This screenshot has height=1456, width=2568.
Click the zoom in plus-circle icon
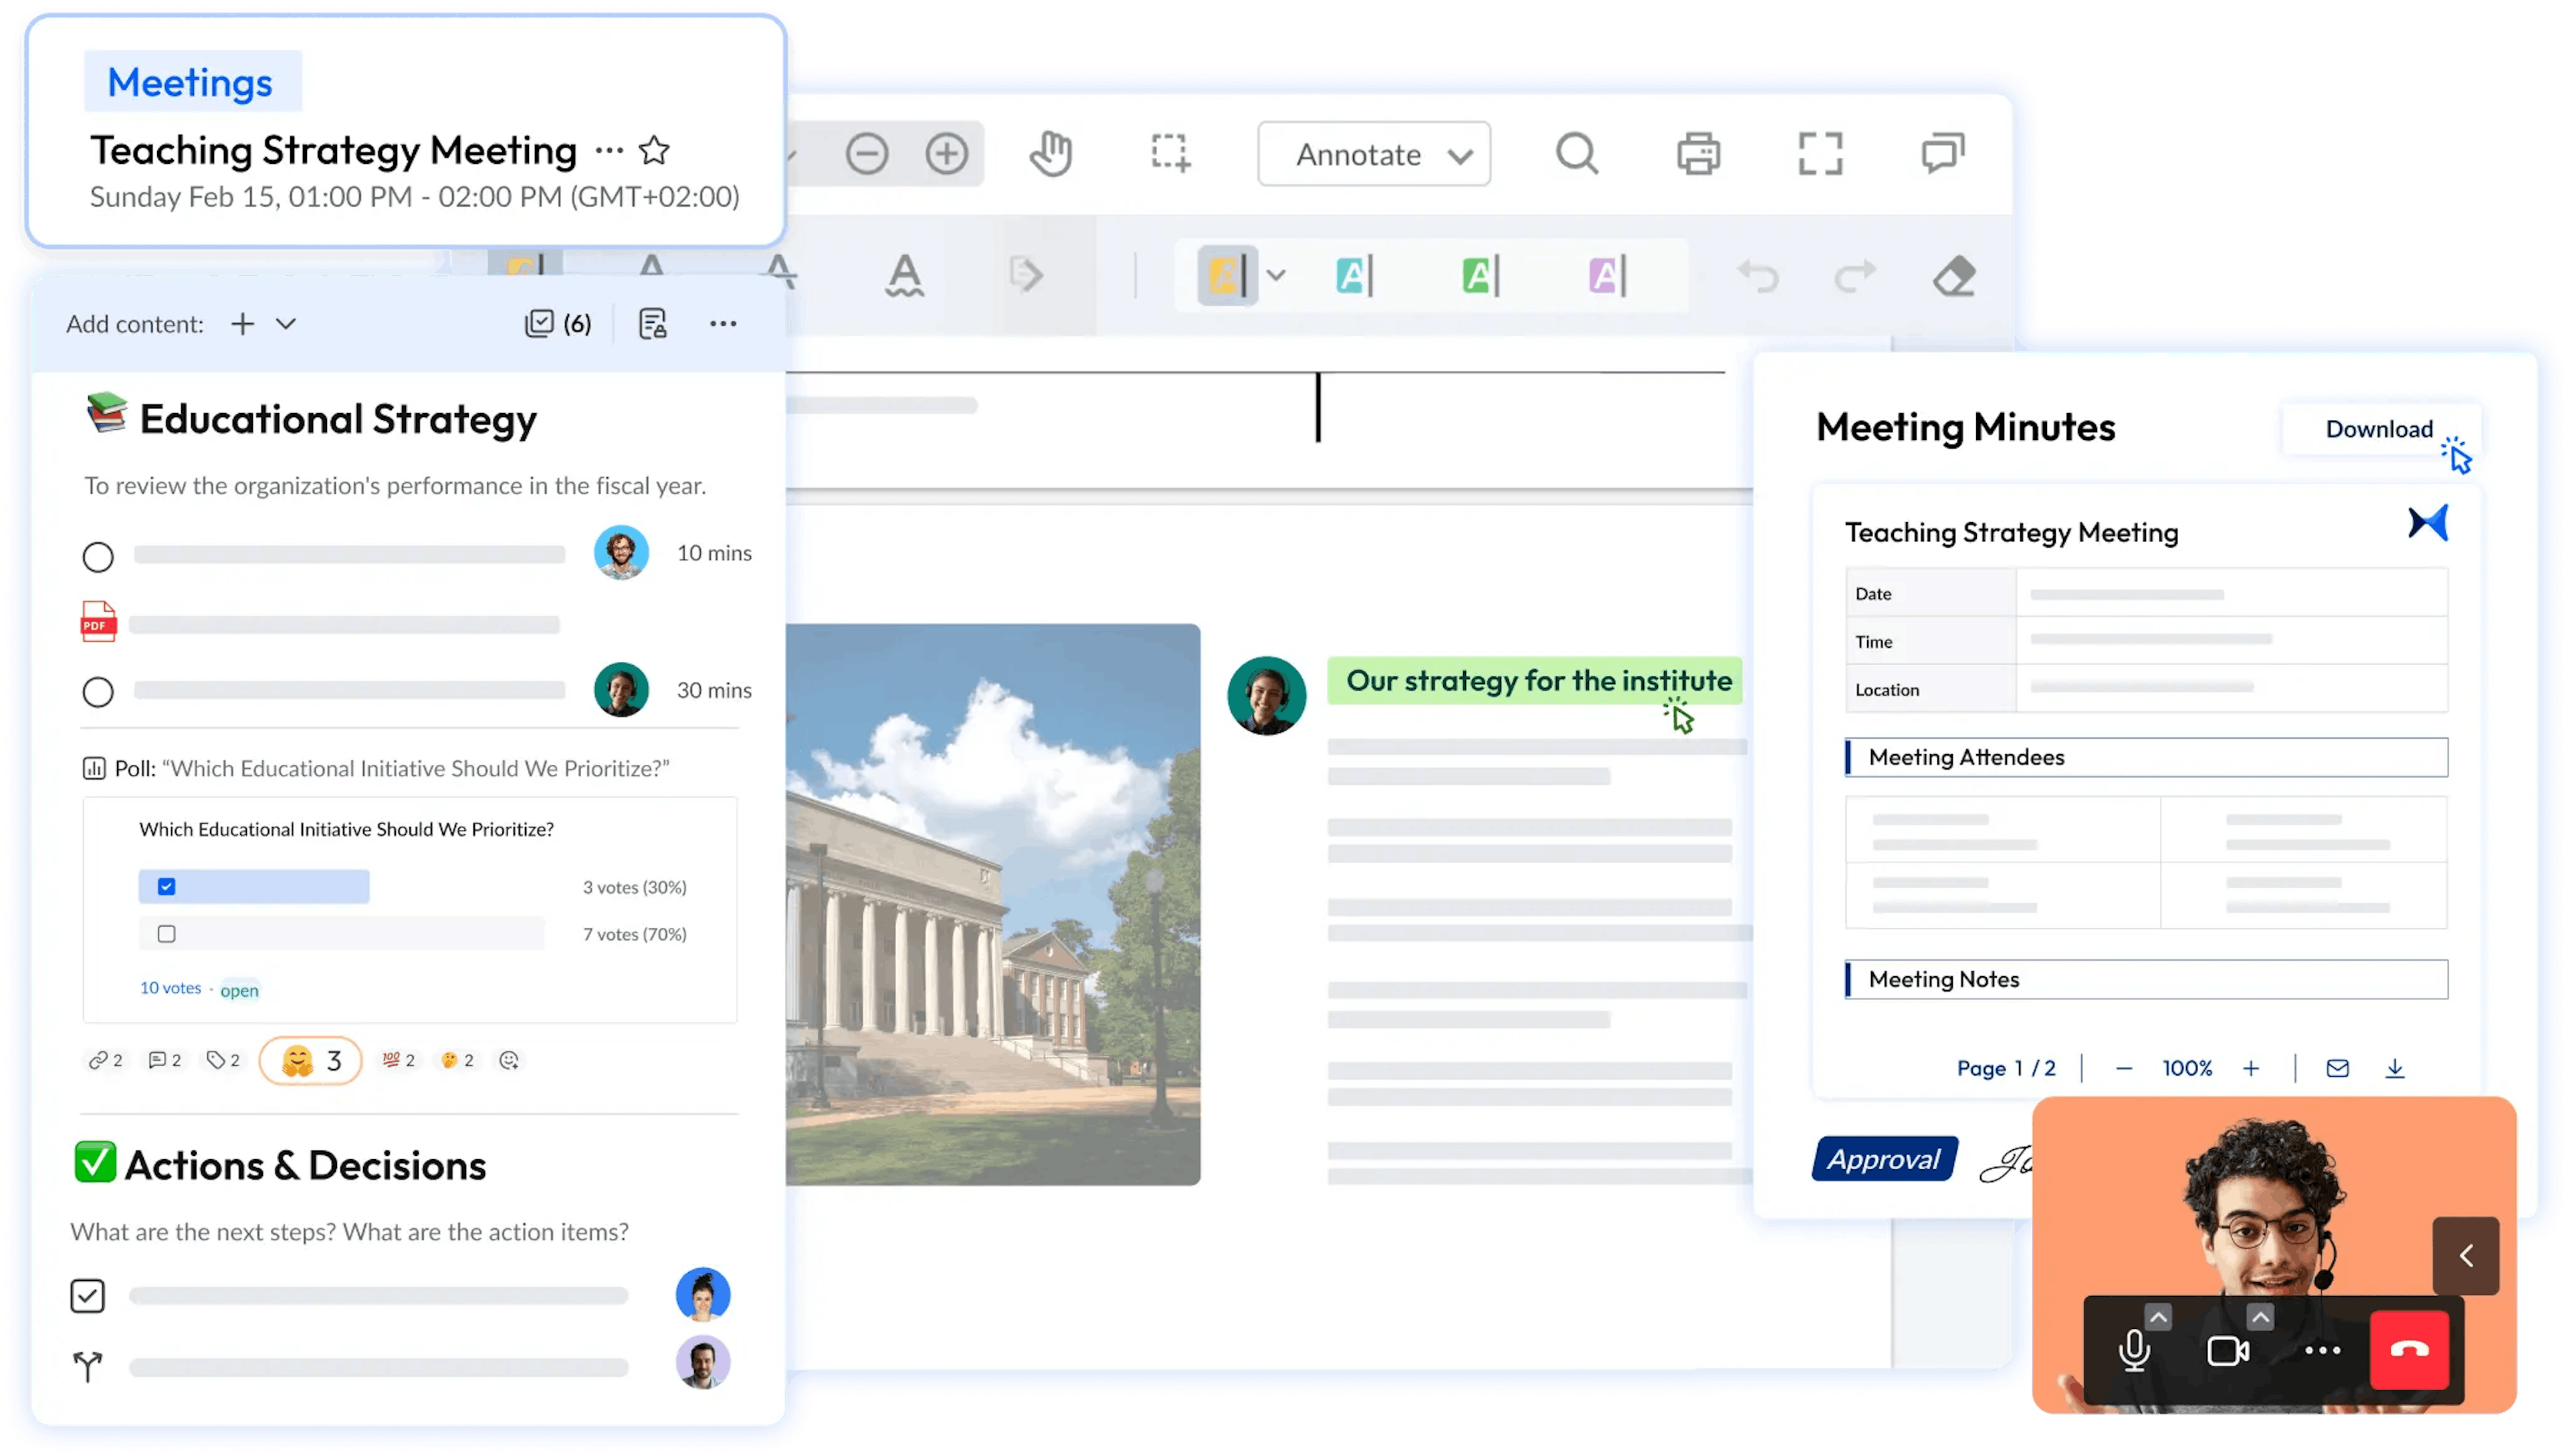[x=946, y=154]
